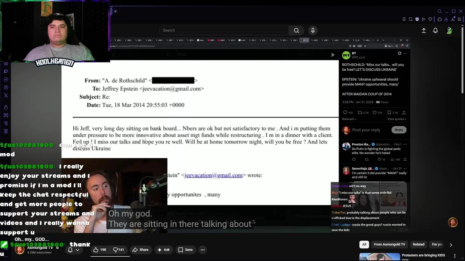Toggle Opera ad blocker shield icon

click(417, 19)
